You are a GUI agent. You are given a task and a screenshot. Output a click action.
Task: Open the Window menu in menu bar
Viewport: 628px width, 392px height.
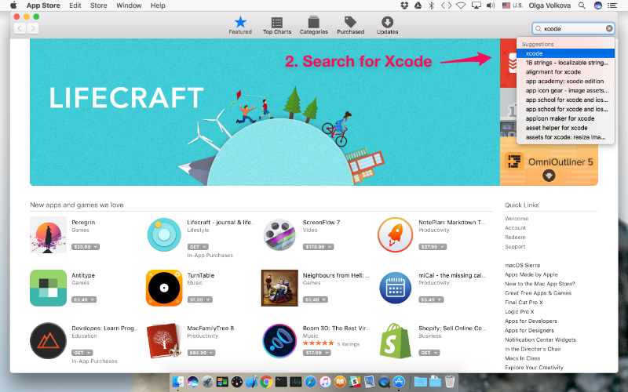(x=129, y=5)
